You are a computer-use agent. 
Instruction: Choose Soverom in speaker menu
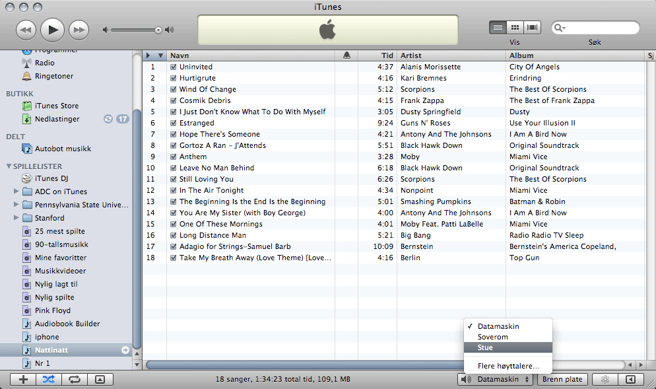pos(508,337)
